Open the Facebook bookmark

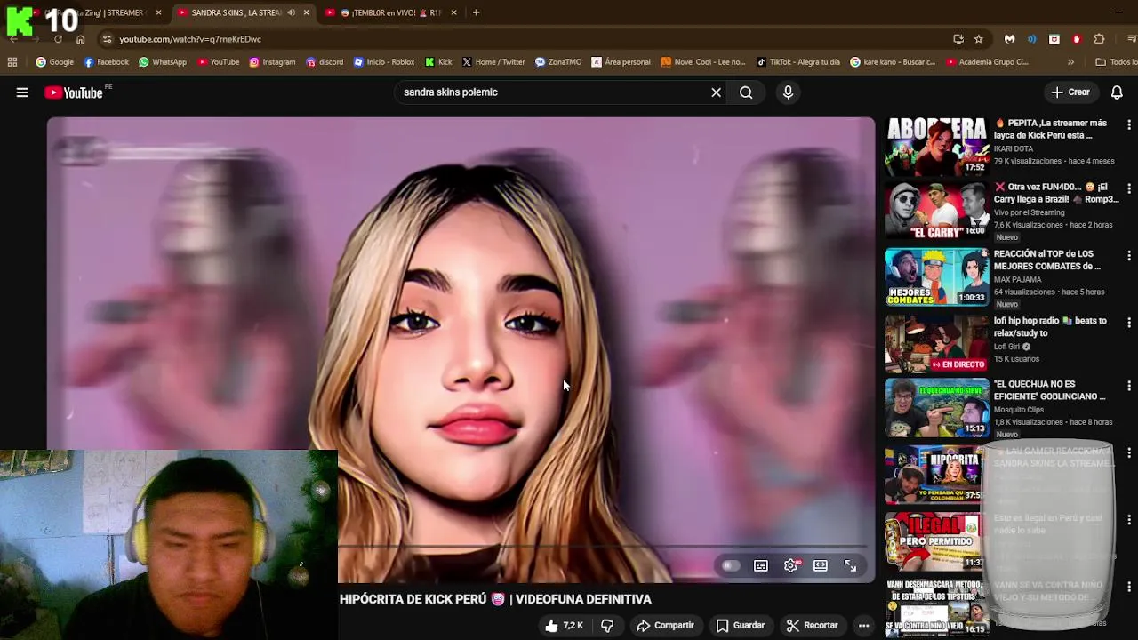pos(106,62)
